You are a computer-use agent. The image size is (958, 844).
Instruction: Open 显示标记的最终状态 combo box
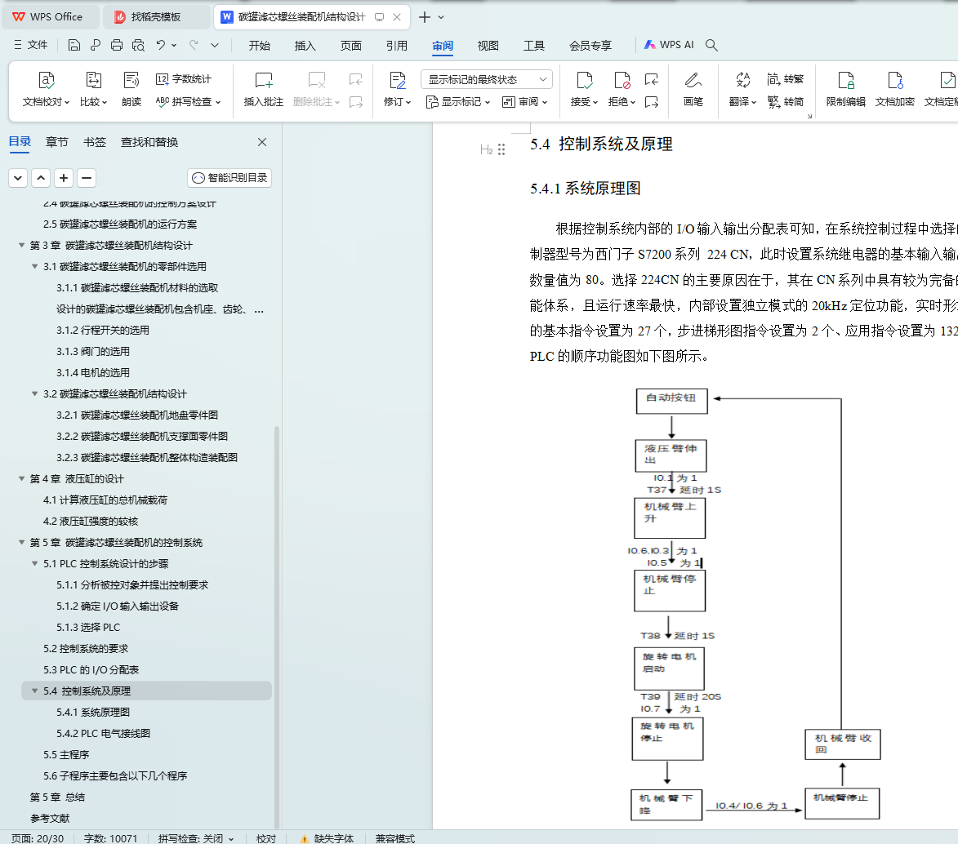(x=486, y=79)
